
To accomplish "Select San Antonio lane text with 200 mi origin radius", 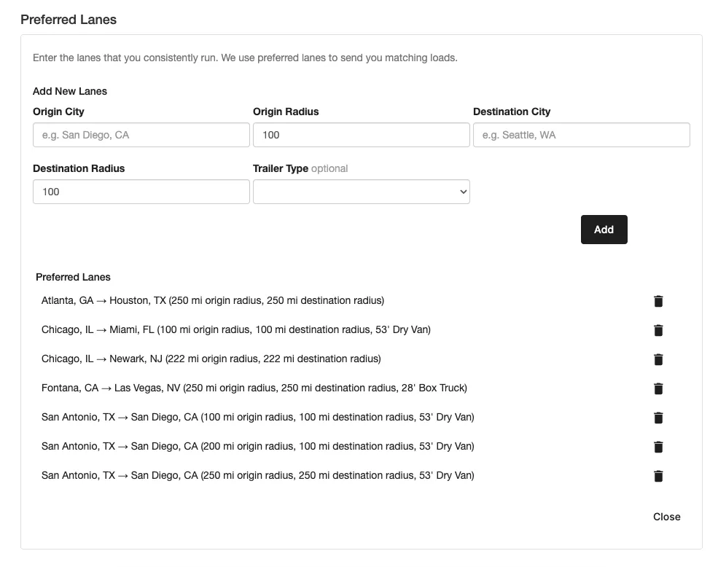I will (x=258, y=446).
